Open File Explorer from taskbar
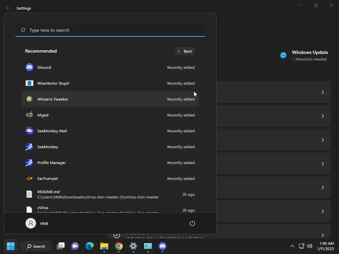This screenshot has height=254, width=339. 104,246
